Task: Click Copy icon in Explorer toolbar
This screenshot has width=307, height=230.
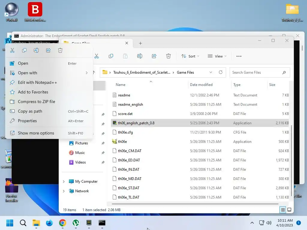Action: [111, 56]
